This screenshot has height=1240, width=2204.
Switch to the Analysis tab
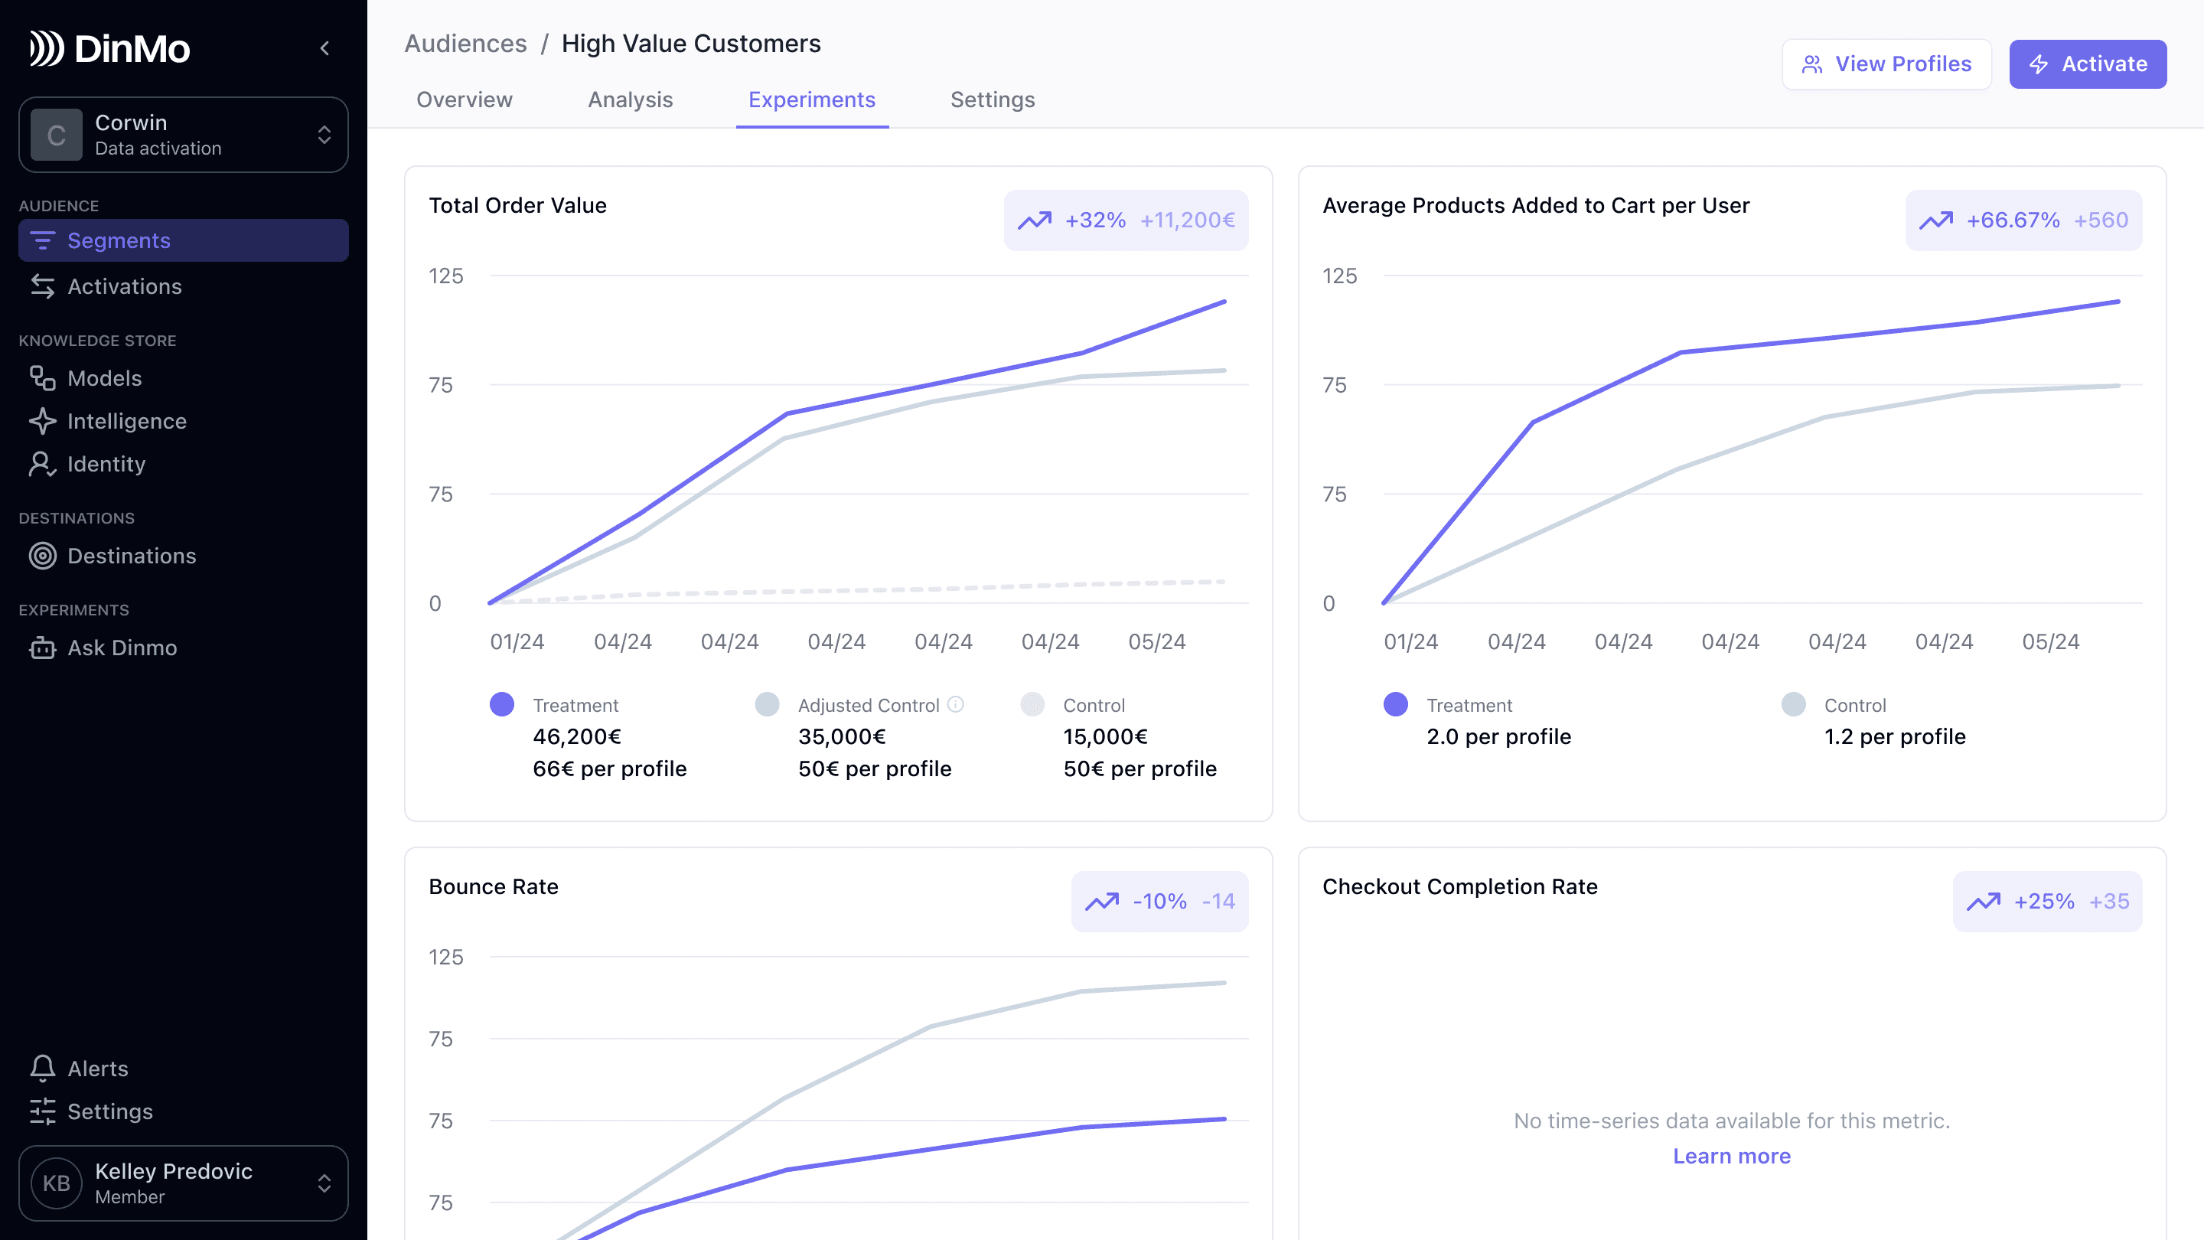(x=630, y=100)
